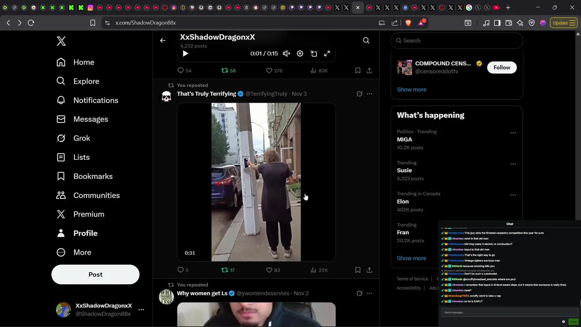
Task: Open the X logo home link
Action: [x=61, y=41]
